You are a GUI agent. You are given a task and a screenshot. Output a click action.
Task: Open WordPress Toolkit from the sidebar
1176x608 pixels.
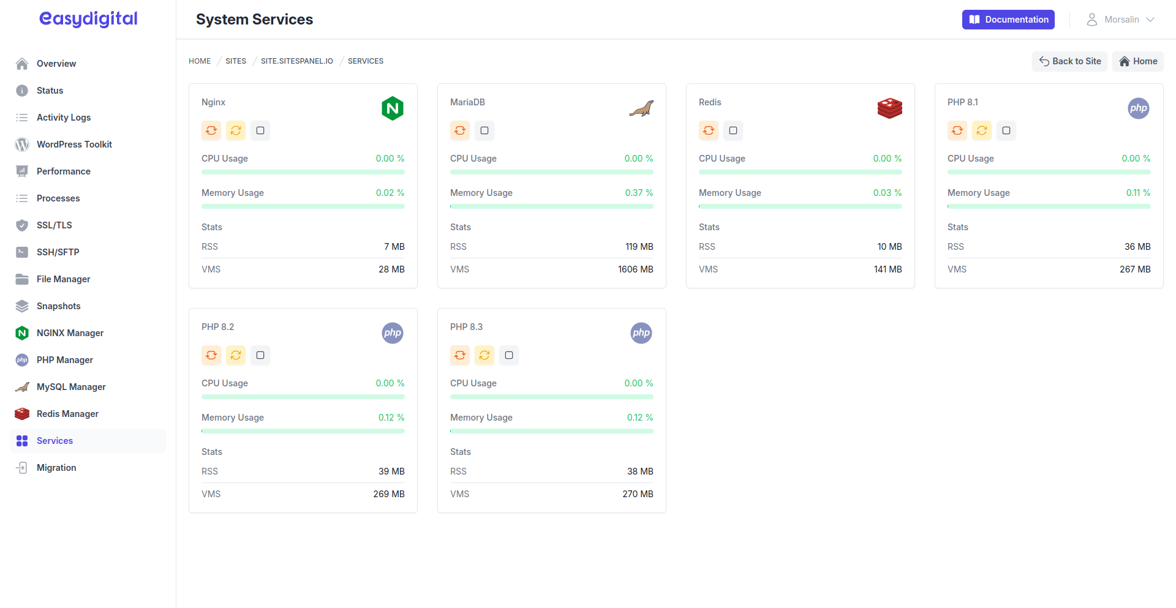coord(74,144)
